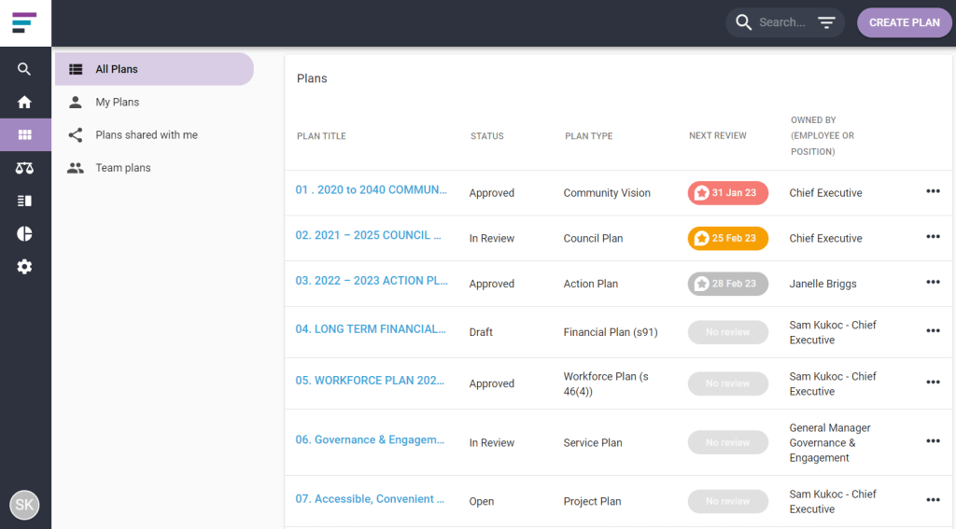
Task: Click the 25 Feb 23 review badge
Action: [728, 238]
